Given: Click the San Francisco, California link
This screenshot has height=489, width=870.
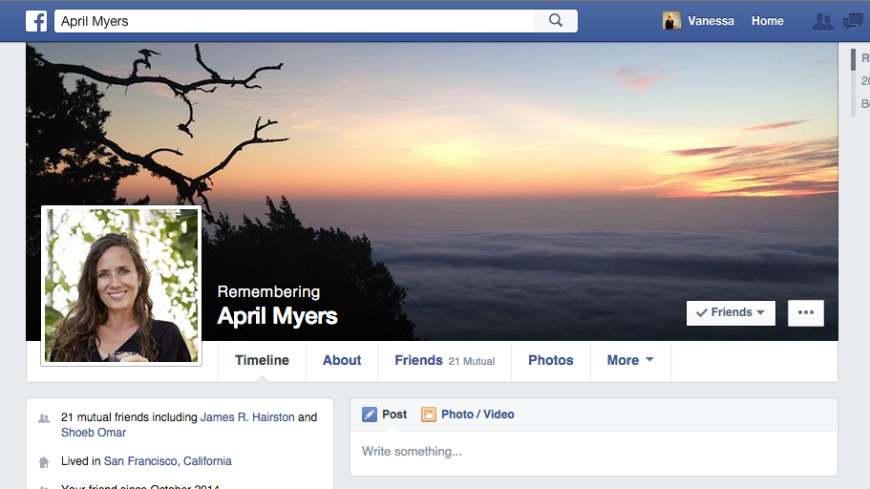Looking at the screenshot, I should pos(167,461).
